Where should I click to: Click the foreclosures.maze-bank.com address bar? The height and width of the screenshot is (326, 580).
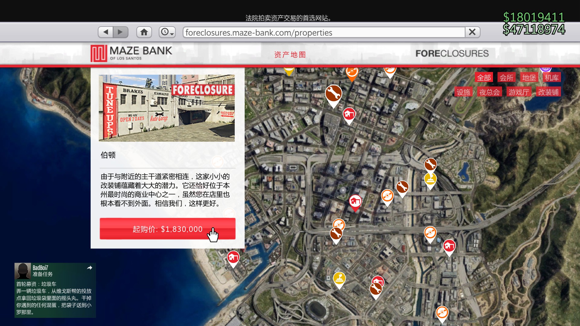tap(324, 32)
